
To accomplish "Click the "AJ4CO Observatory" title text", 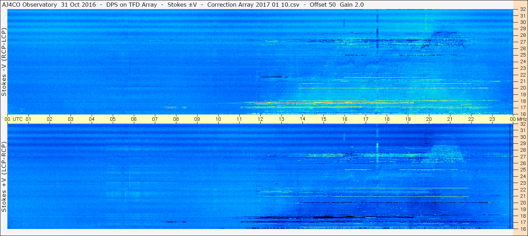I will click(30, 5).
